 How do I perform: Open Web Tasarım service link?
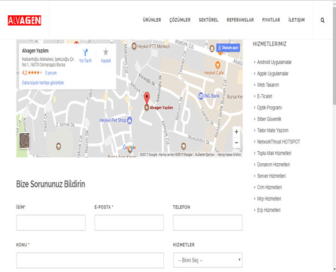(x=268, y=85)
